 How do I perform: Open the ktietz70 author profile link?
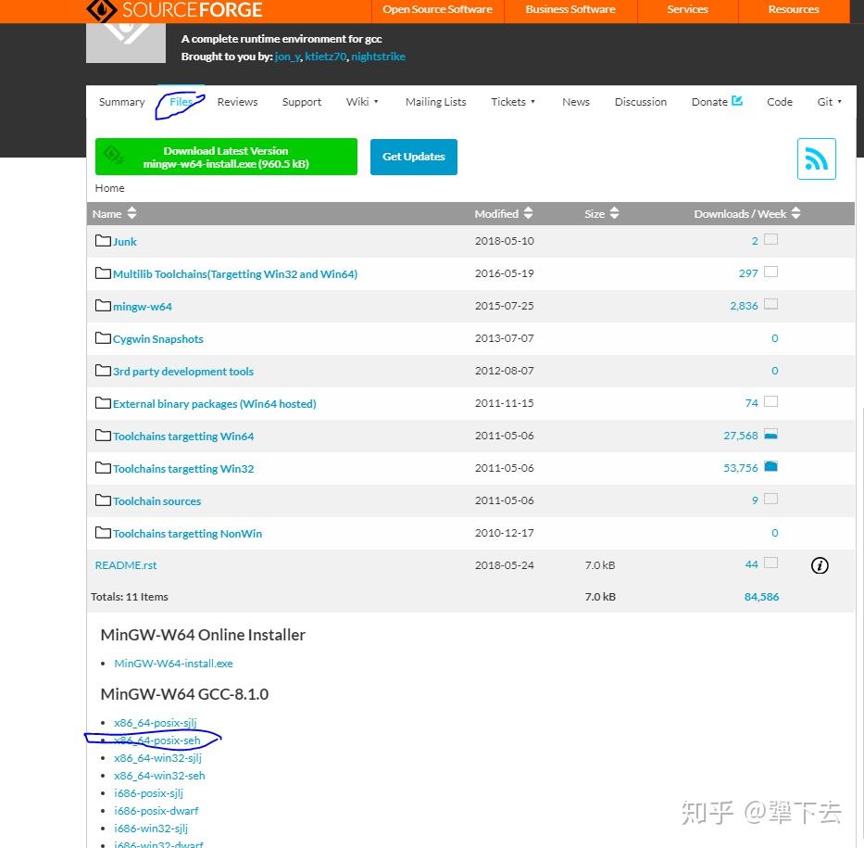(x=326, y=57)
